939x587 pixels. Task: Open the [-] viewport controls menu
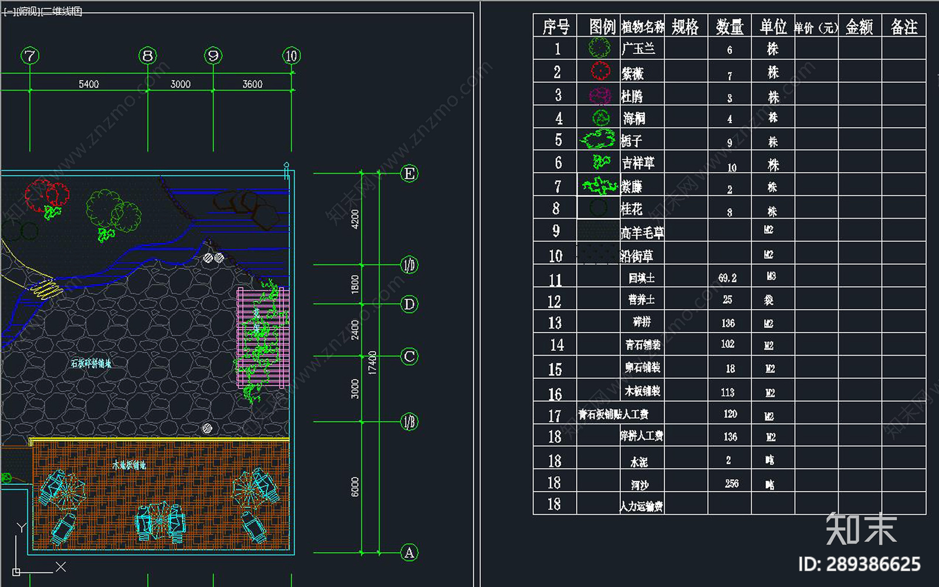[x=9, y=12]
